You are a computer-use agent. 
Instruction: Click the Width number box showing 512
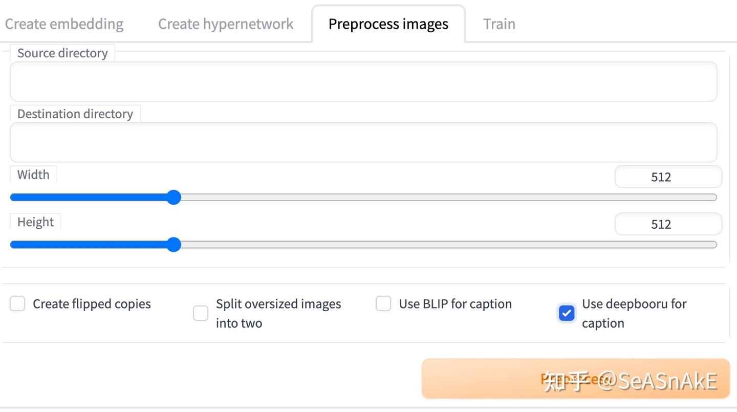click(x=668, y=177)
